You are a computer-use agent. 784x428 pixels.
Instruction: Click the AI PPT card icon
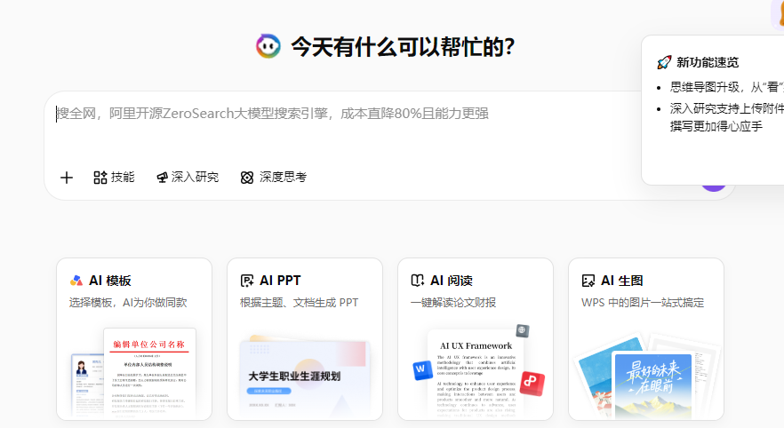tap(247, 281)
